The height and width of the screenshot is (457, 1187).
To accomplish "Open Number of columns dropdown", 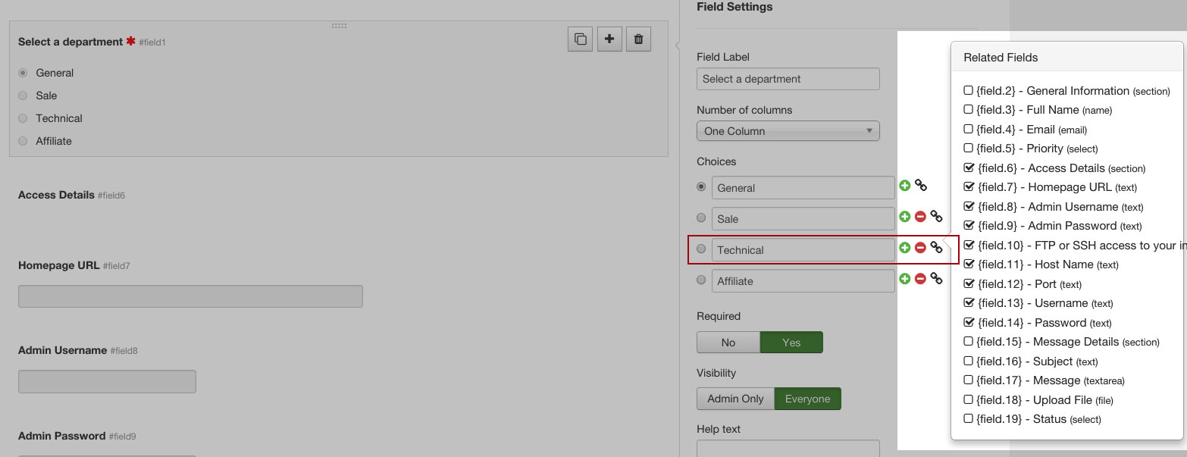I will pos(788,131).
